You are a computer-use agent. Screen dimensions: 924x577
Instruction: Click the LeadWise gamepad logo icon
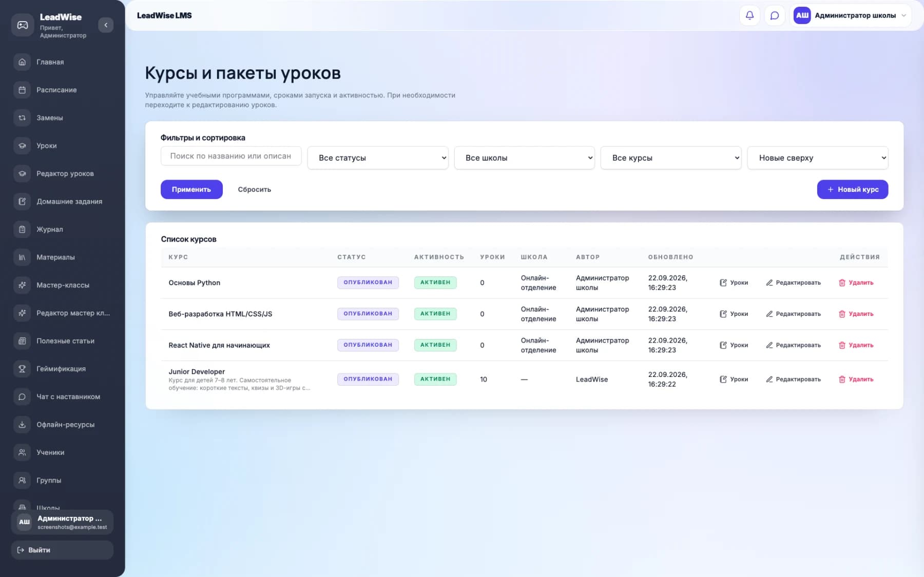23,25
